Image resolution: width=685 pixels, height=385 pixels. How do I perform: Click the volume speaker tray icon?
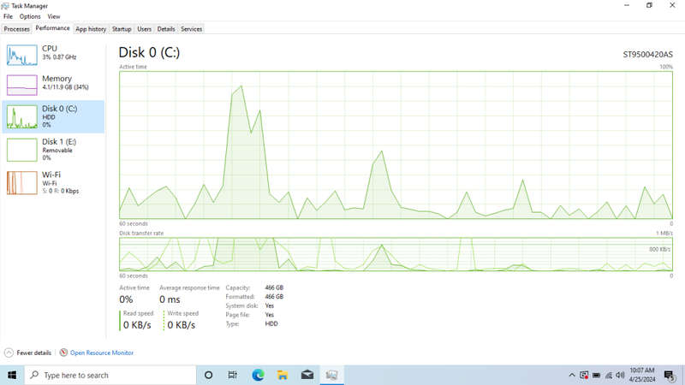pyautogui.click(x=620, y=376)
